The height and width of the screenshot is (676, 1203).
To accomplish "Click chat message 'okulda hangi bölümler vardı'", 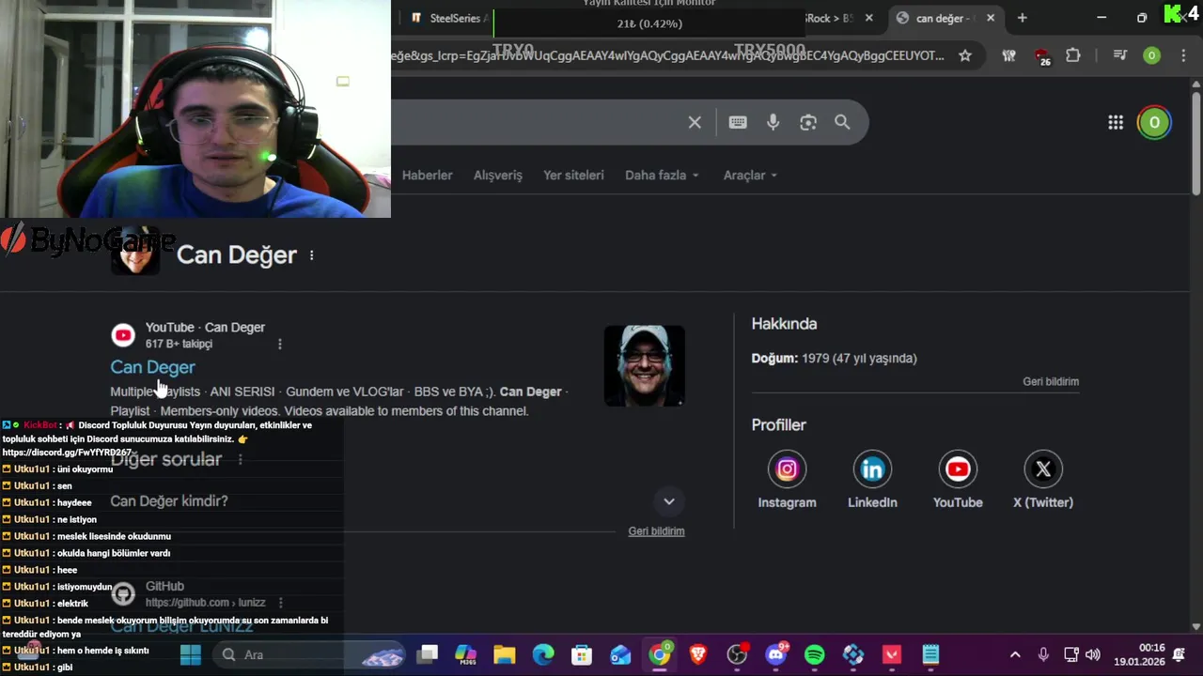I will coord(114,553).
